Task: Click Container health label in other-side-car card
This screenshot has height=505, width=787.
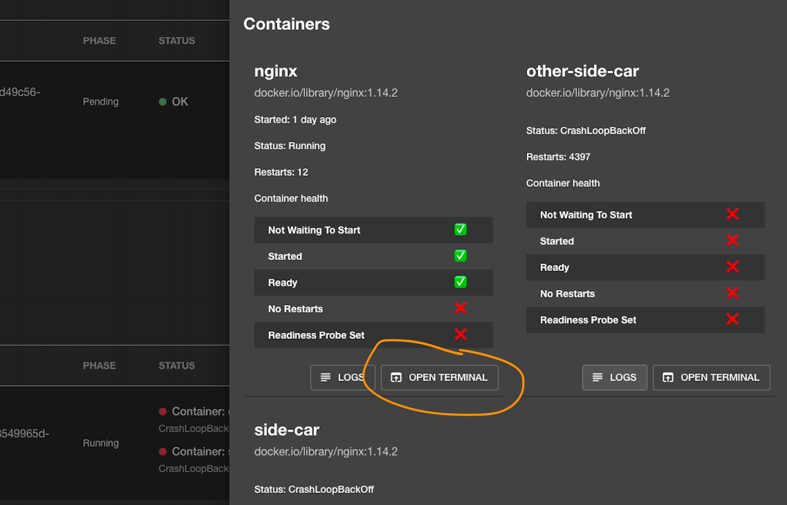Action: pos(563,183)
